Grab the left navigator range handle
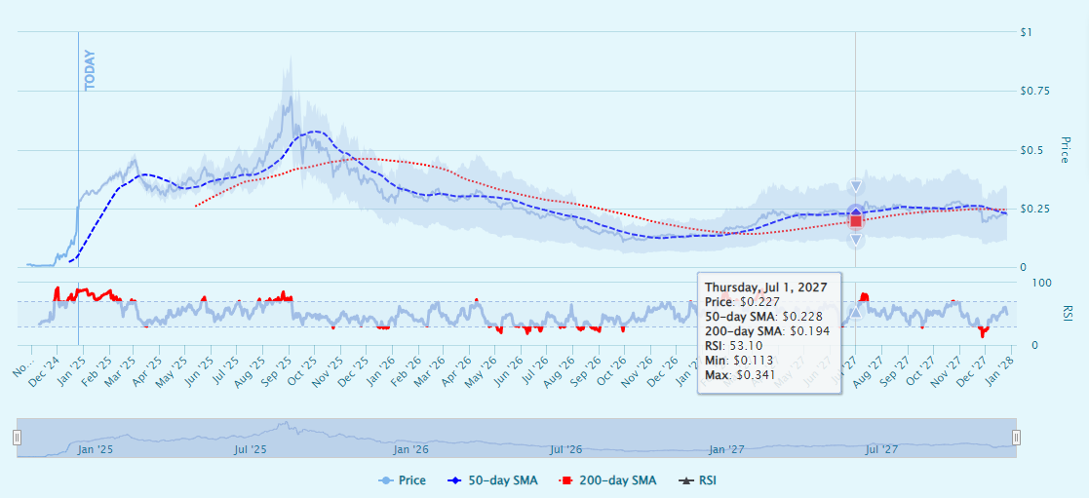Image resolution: width=1089 pixels, height=498 pixels. click(x=17, y=438)
